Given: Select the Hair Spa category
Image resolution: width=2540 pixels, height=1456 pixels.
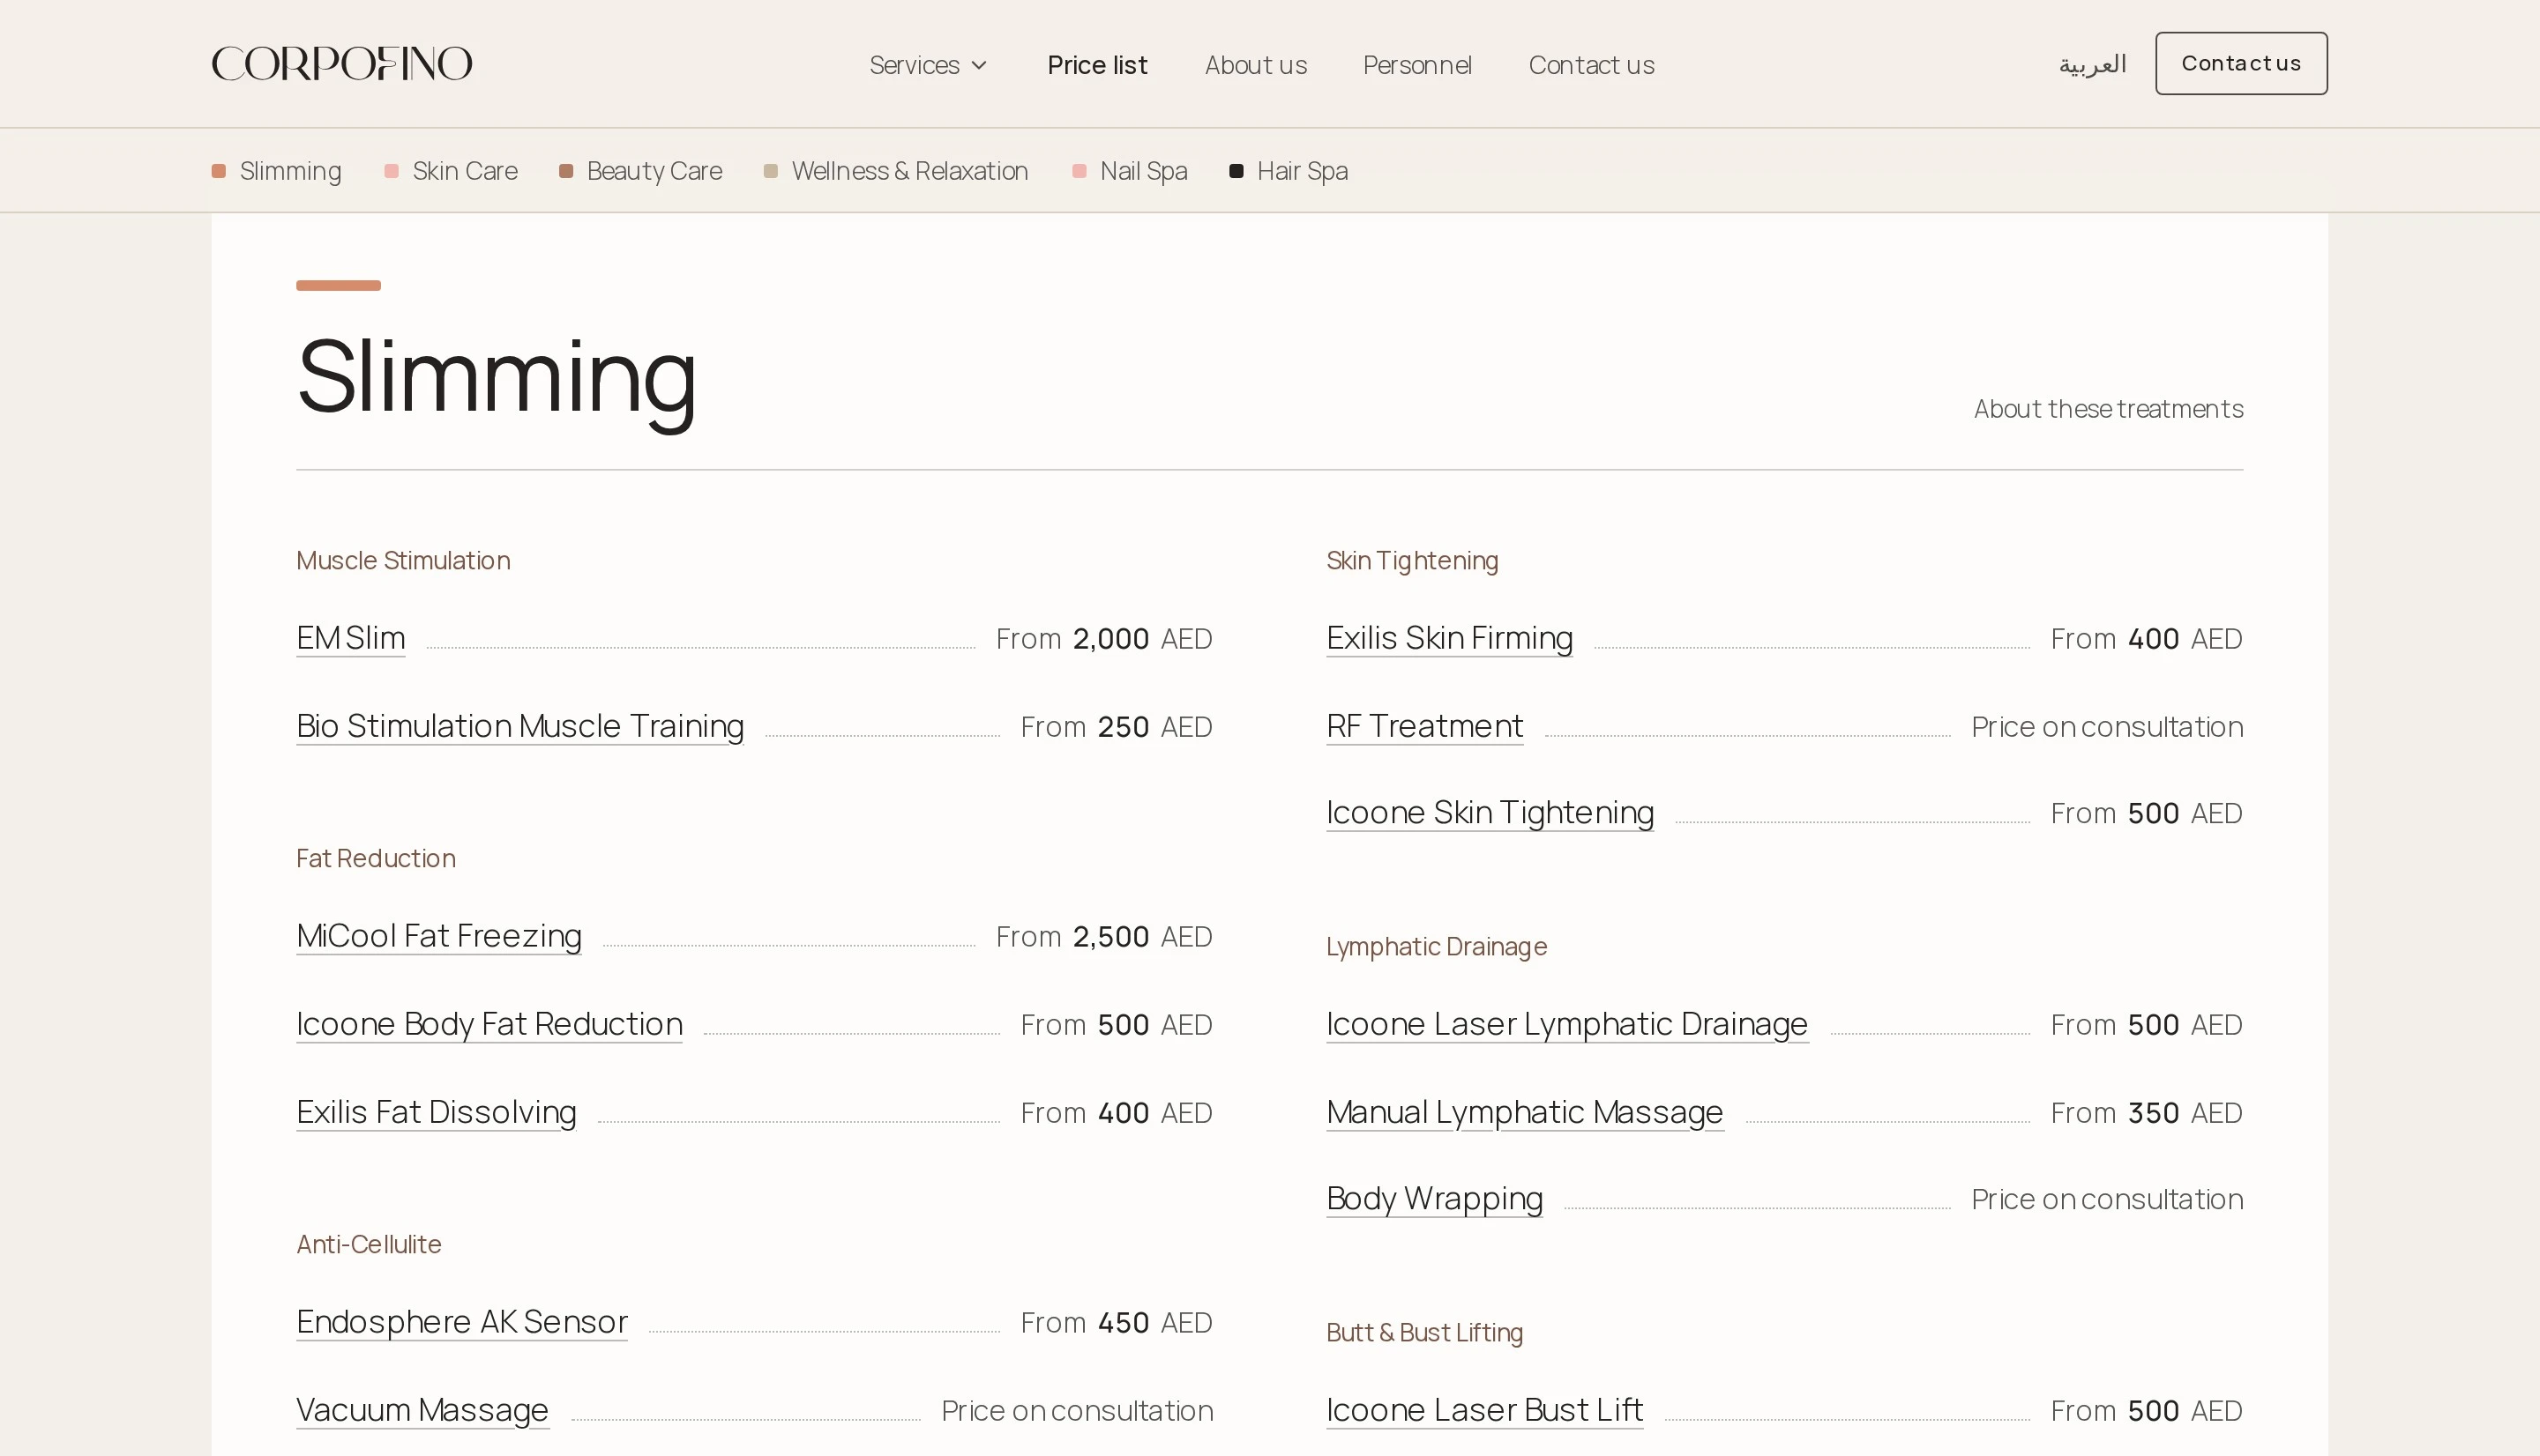Looking at the screenshot, I should 1289,171.
